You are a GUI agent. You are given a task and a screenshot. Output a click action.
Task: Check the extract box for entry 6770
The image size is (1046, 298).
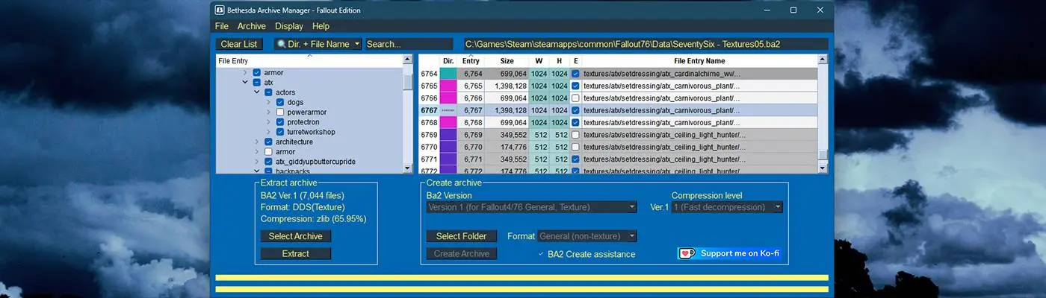(575, 148)
